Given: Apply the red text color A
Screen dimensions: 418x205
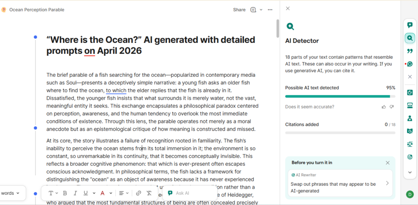Looking at the screenshot, I should coord(102,193).
